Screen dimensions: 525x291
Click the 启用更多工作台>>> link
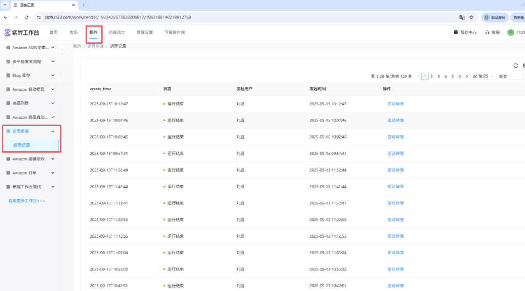pyautogui.click(x=27, y=201)
